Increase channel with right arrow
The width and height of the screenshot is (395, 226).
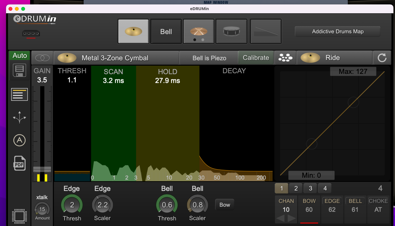coord(292,218)
